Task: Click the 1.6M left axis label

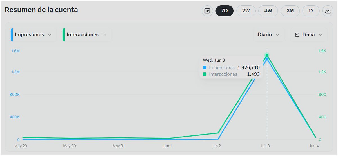Action: (15, 51)
